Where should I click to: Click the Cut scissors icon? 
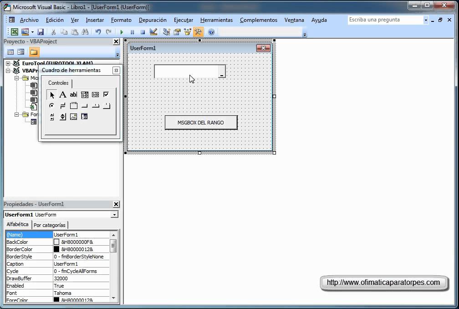coord(54,32)
